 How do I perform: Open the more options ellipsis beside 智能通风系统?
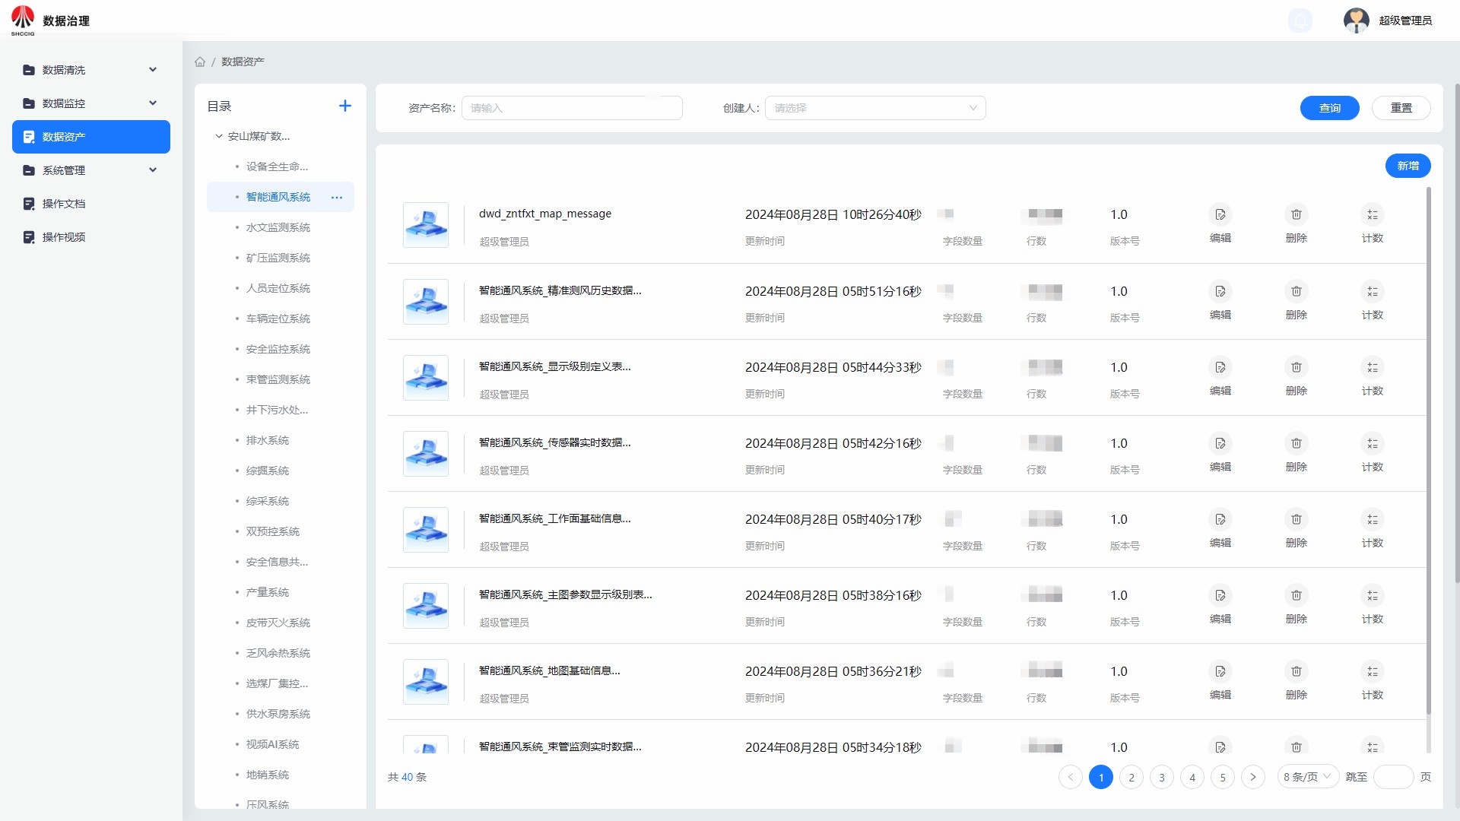coord(337,198)
